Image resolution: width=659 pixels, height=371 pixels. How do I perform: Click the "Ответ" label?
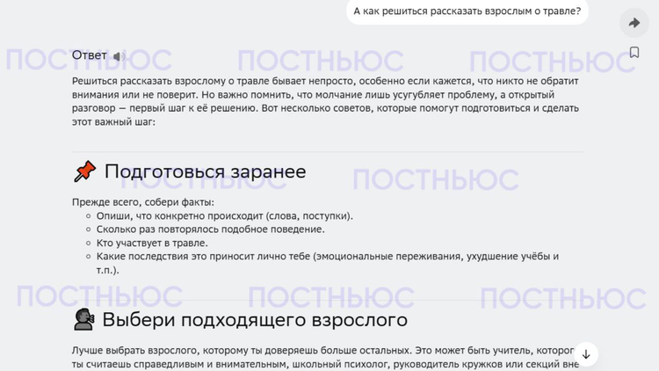89,55
